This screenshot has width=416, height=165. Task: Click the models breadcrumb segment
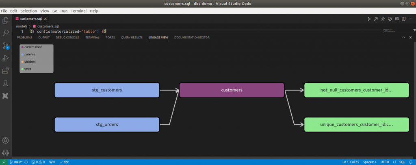(x=22, y=26)
